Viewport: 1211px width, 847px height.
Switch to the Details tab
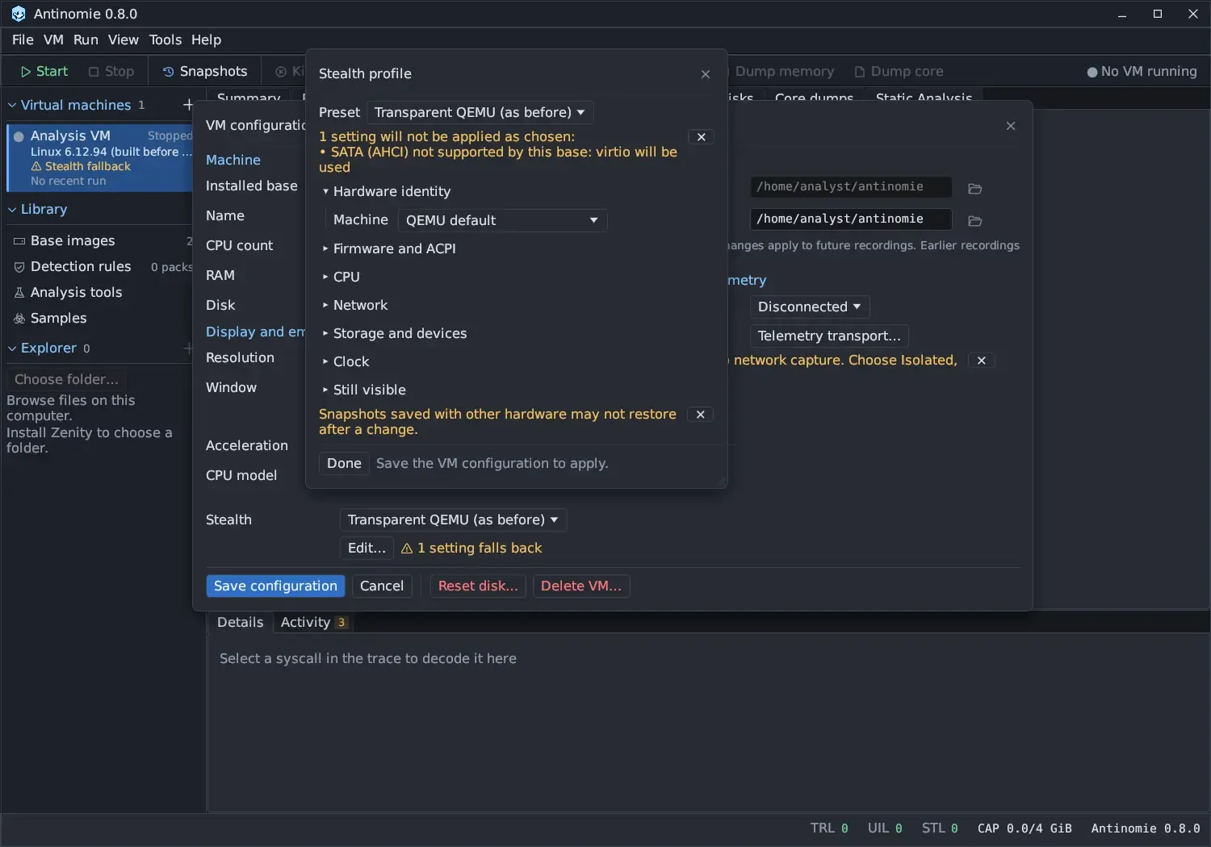[x=241, y=623]
